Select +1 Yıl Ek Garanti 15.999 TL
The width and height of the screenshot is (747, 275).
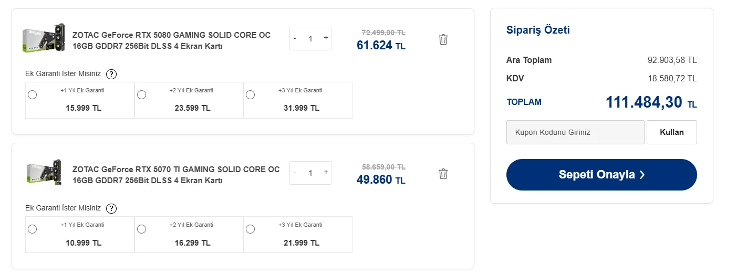pyautogui.click(x=33, y=94)
